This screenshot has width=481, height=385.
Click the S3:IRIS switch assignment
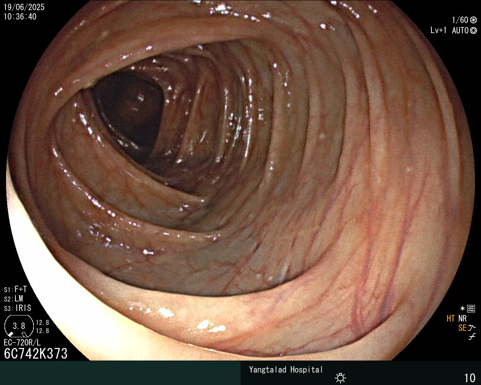click(x=18, y=308)
